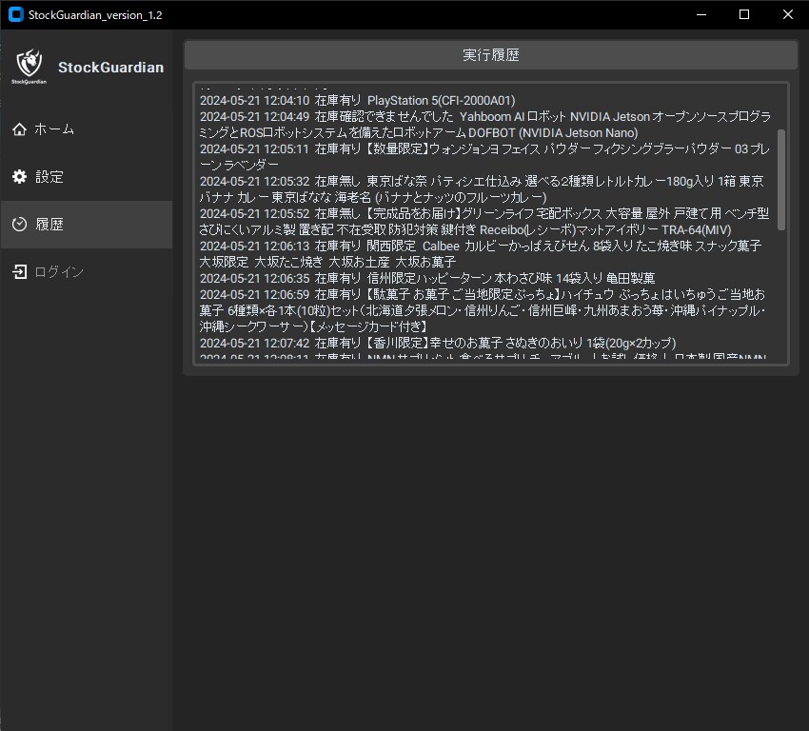Click the home icon in the sidebar
809x731 pixels.
click(x=20, y=128)
